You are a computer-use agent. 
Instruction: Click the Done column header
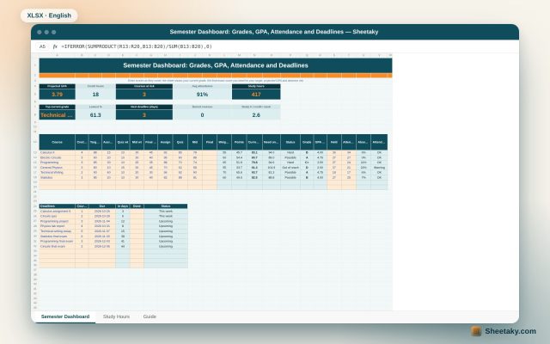point(137,206)
